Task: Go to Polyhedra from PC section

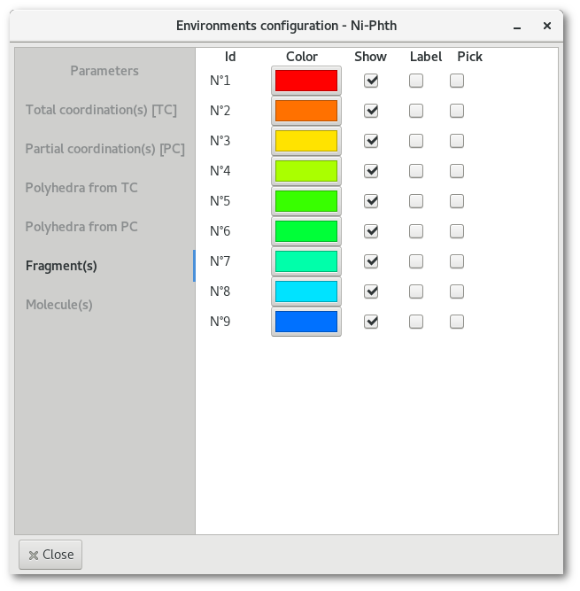Action: pos(81,227)
